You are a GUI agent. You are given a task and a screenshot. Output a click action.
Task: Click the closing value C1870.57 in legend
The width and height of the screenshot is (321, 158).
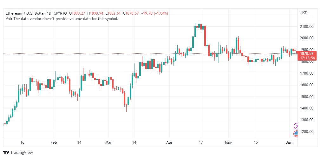point(131,13)
